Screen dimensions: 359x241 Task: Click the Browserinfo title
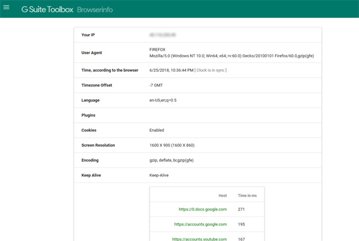[x=95, y=10]
